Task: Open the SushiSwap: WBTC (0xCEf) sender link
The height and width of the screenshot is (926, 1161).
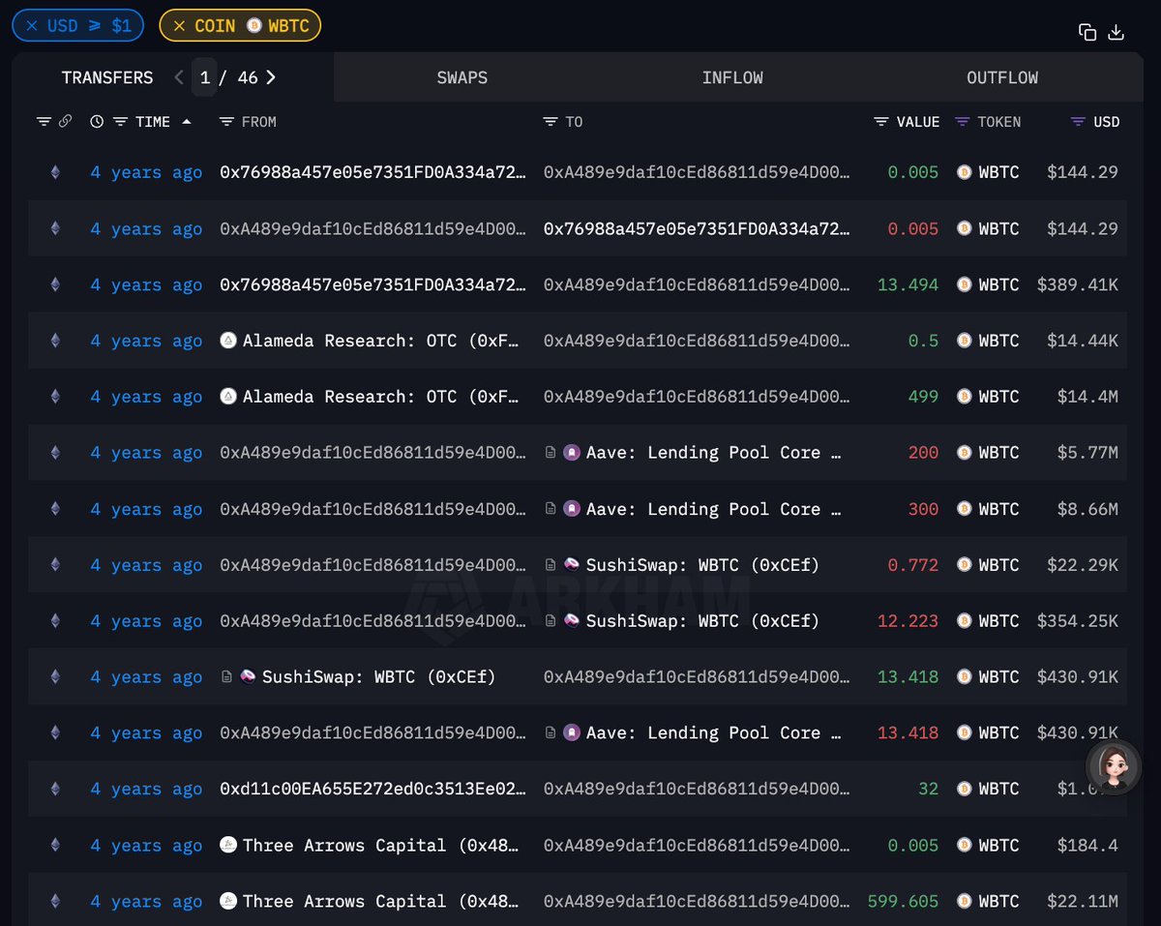Action: (x=378, y=677)
